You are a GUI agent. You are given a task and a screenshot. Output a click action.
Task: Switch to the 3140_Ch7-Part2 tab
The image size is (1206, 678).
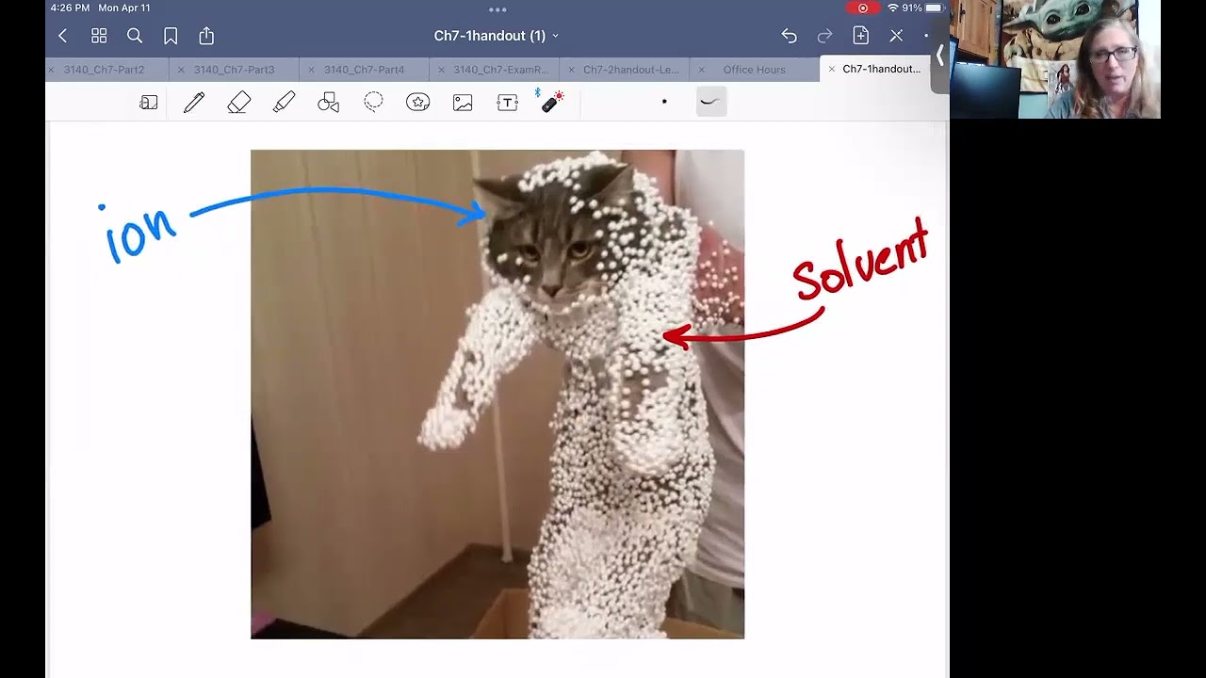pyautogui.click(x=104, y=70)
